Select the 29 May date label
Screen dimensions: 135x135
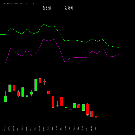coord(13,128)
